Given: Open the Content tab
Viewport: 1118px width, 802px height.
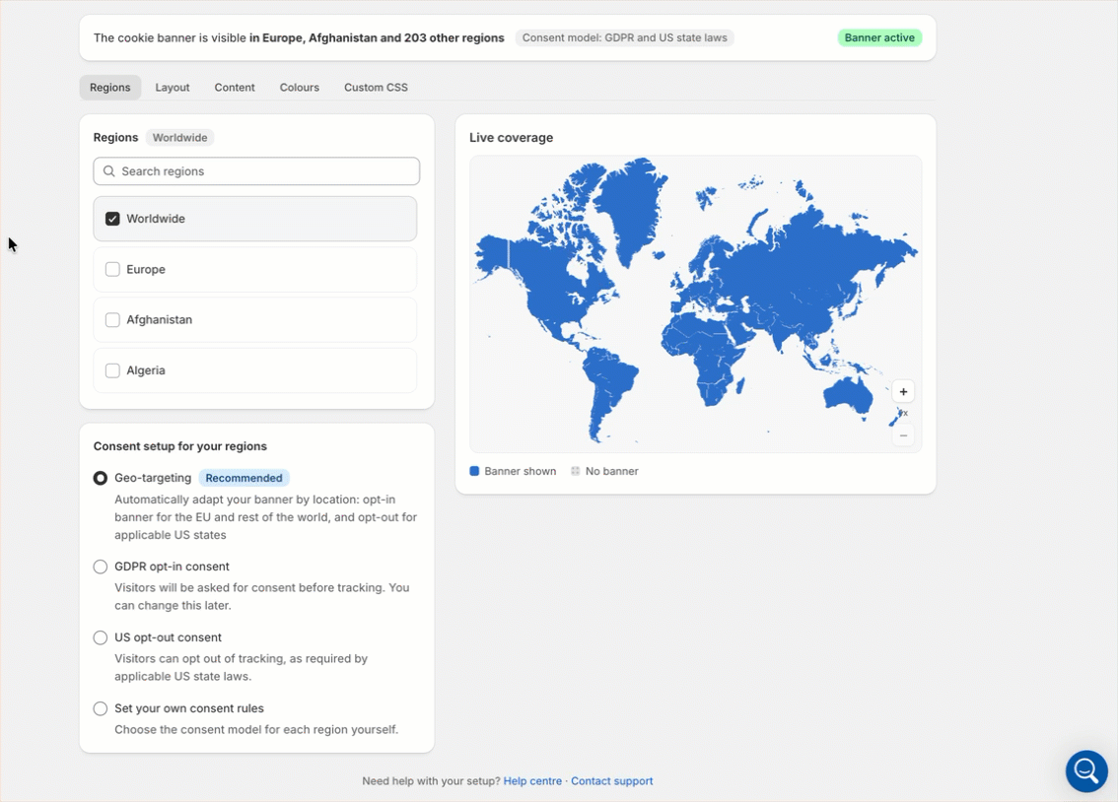Looking at the screenshot, I should (235, 88).
